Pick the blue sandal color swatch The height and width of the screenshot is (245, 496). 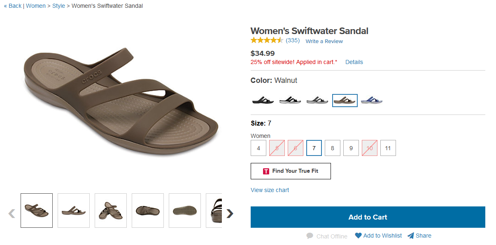coord(372,100)
